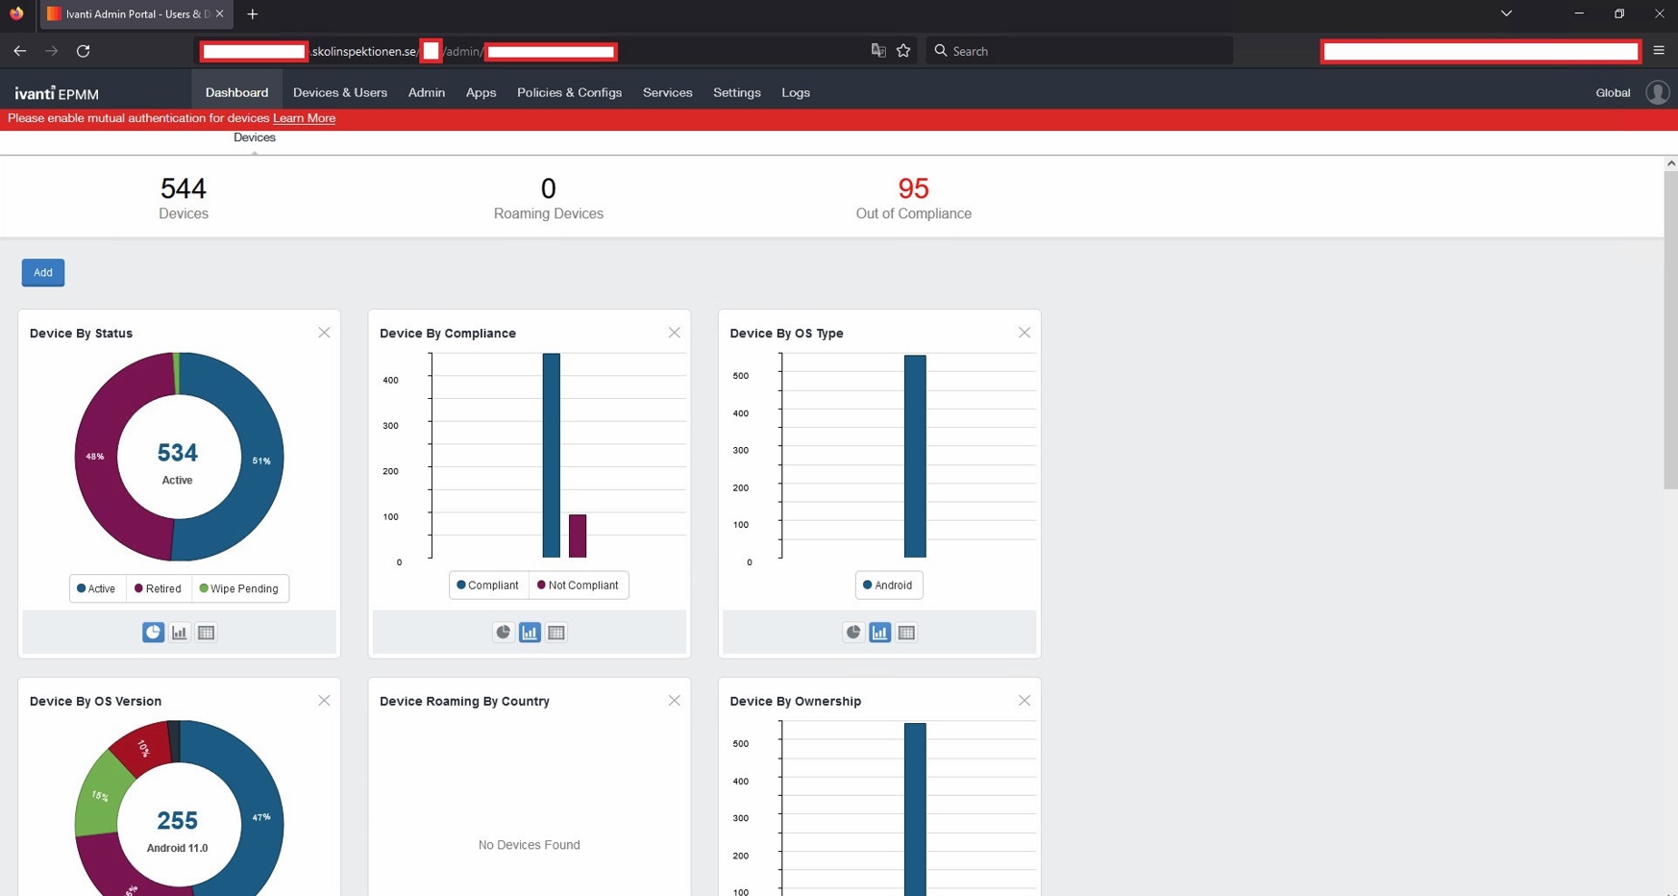The height and width of the screenshot is (896, 1678).
Task: Click the translate page icon in address bar
Action: click(x=878, y=51)
